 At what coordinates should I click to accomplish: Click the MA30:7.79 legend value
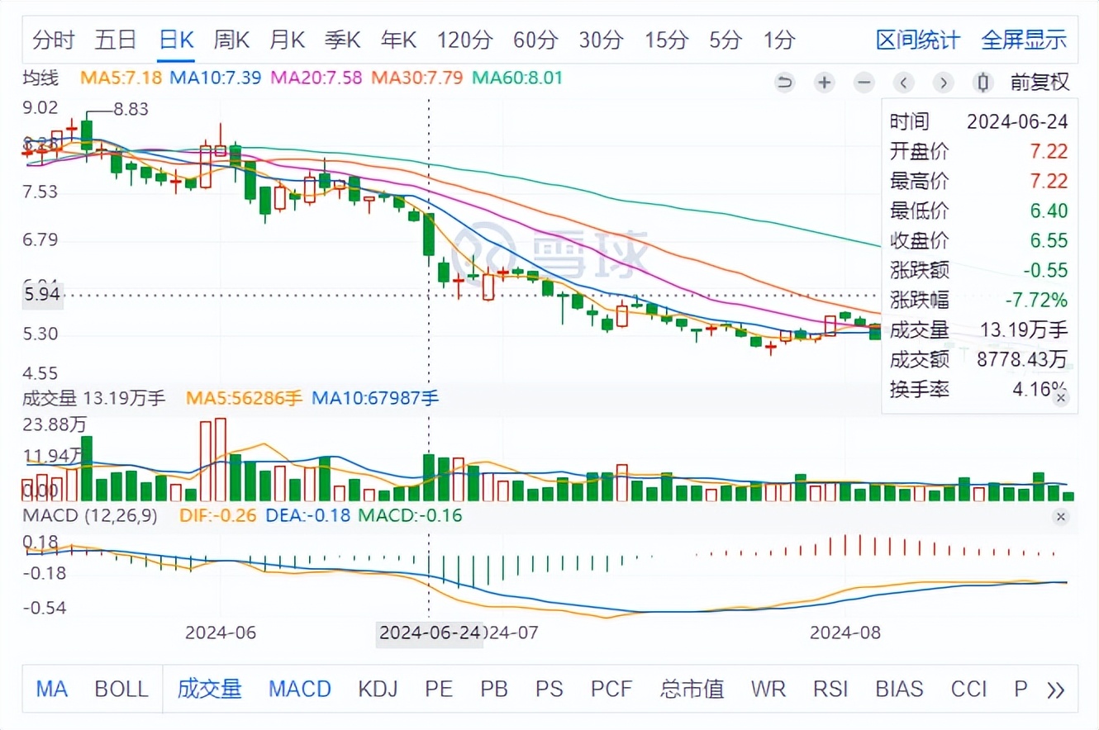pyautogui.click(x=417, y=78)
